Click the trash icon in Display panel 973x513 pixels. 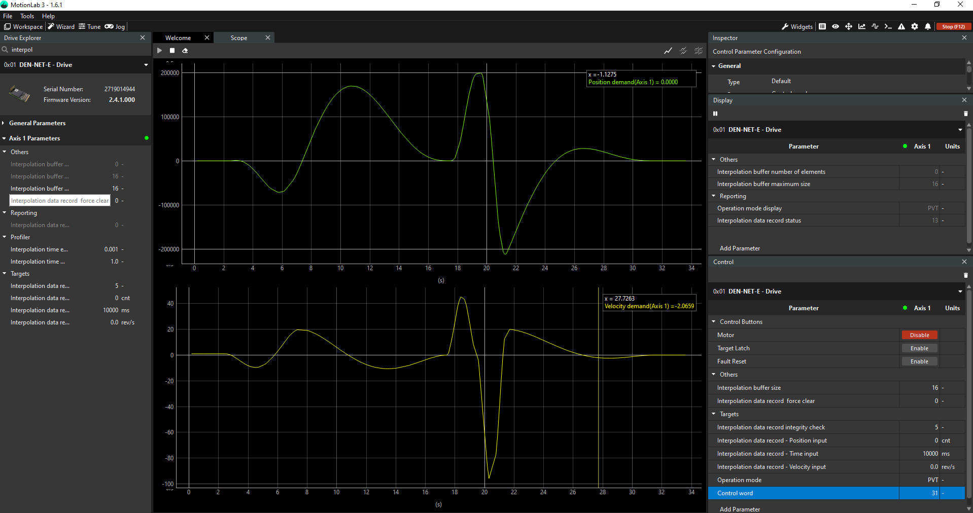[x=965, y=114]
